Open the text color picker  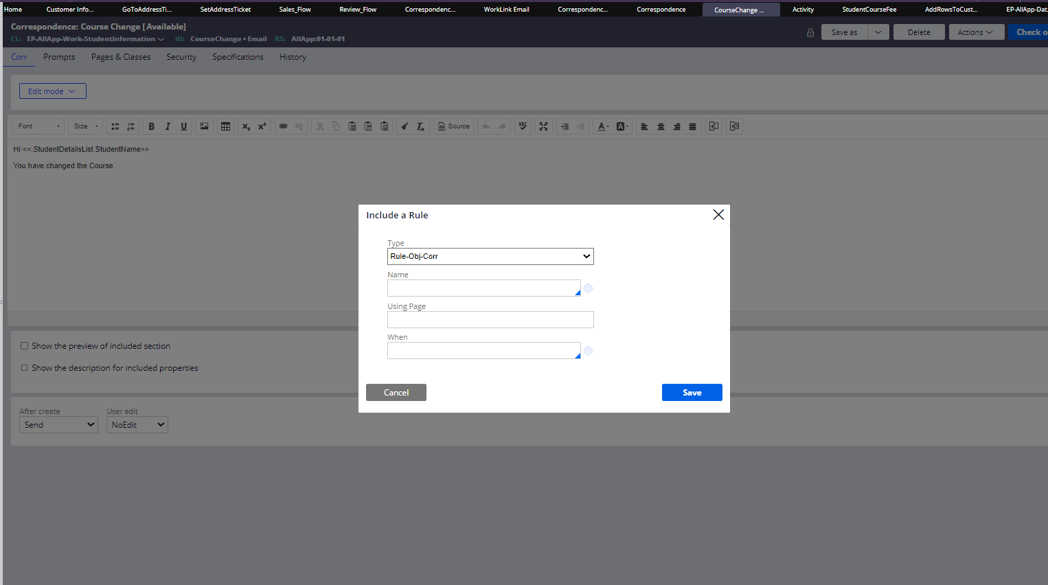coord(603,126)
